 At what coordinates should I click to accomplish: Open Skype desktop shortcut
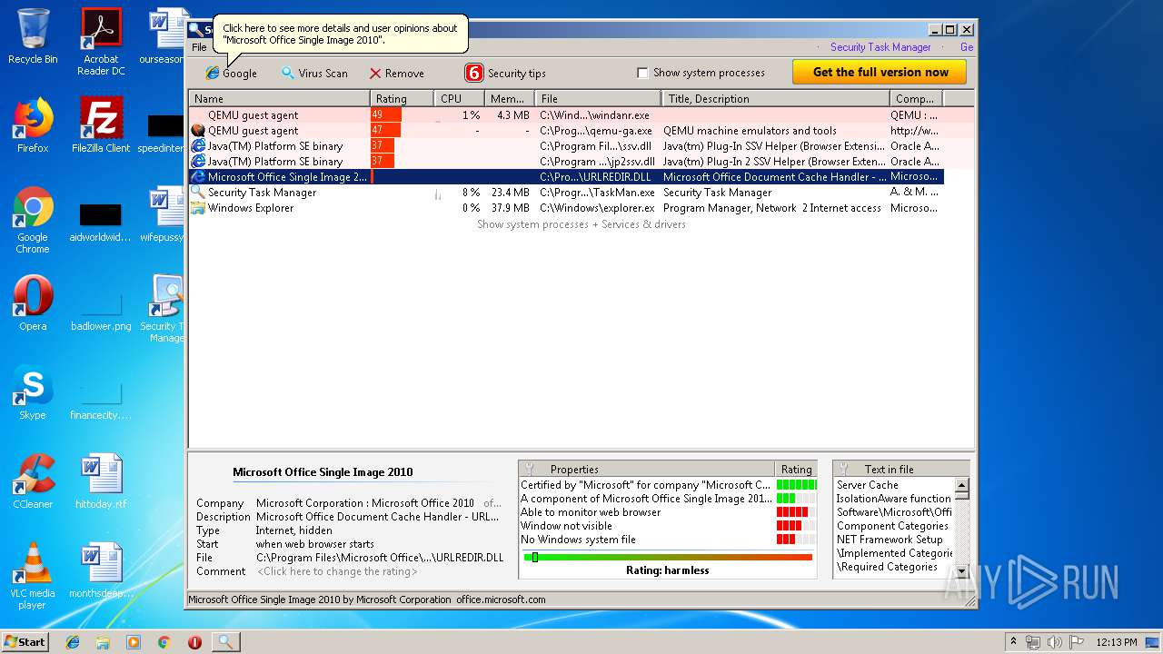coord(33,392)
